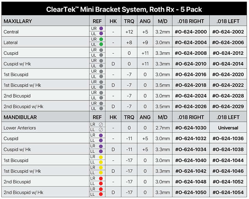Click the slashed circle LL icon for Lower Anteriors

[101, 130]
